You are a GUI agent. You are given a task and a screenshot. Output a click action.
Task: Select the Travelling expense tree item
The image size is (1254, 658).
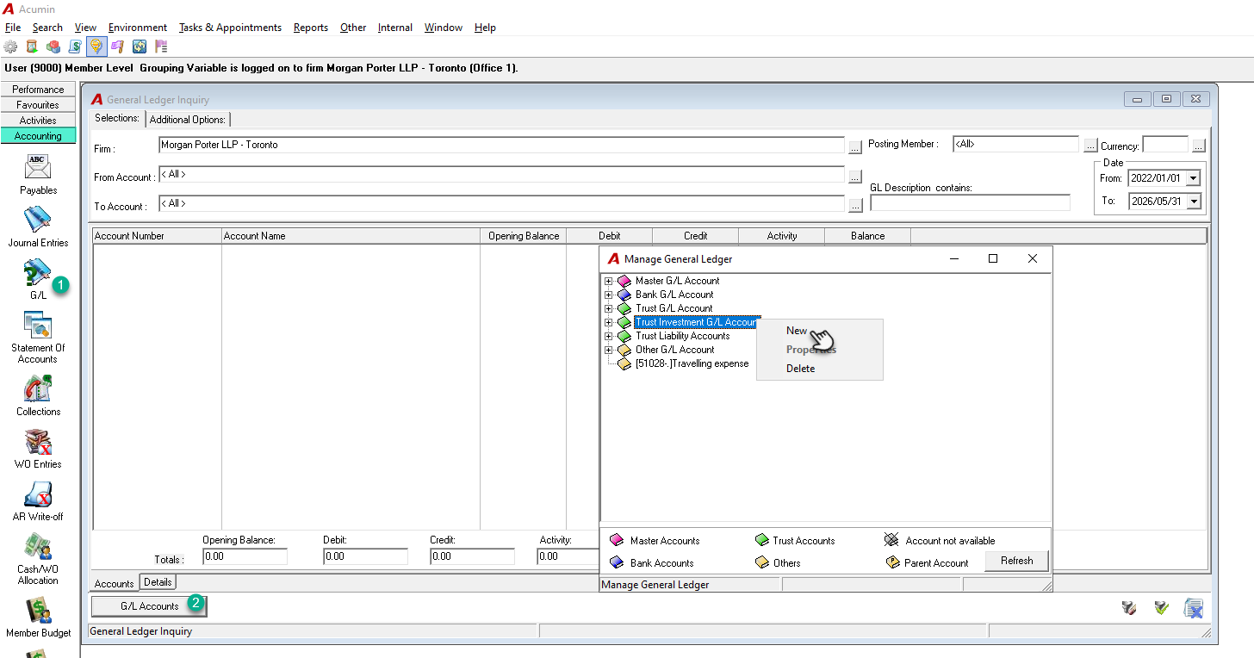point(692,363)
